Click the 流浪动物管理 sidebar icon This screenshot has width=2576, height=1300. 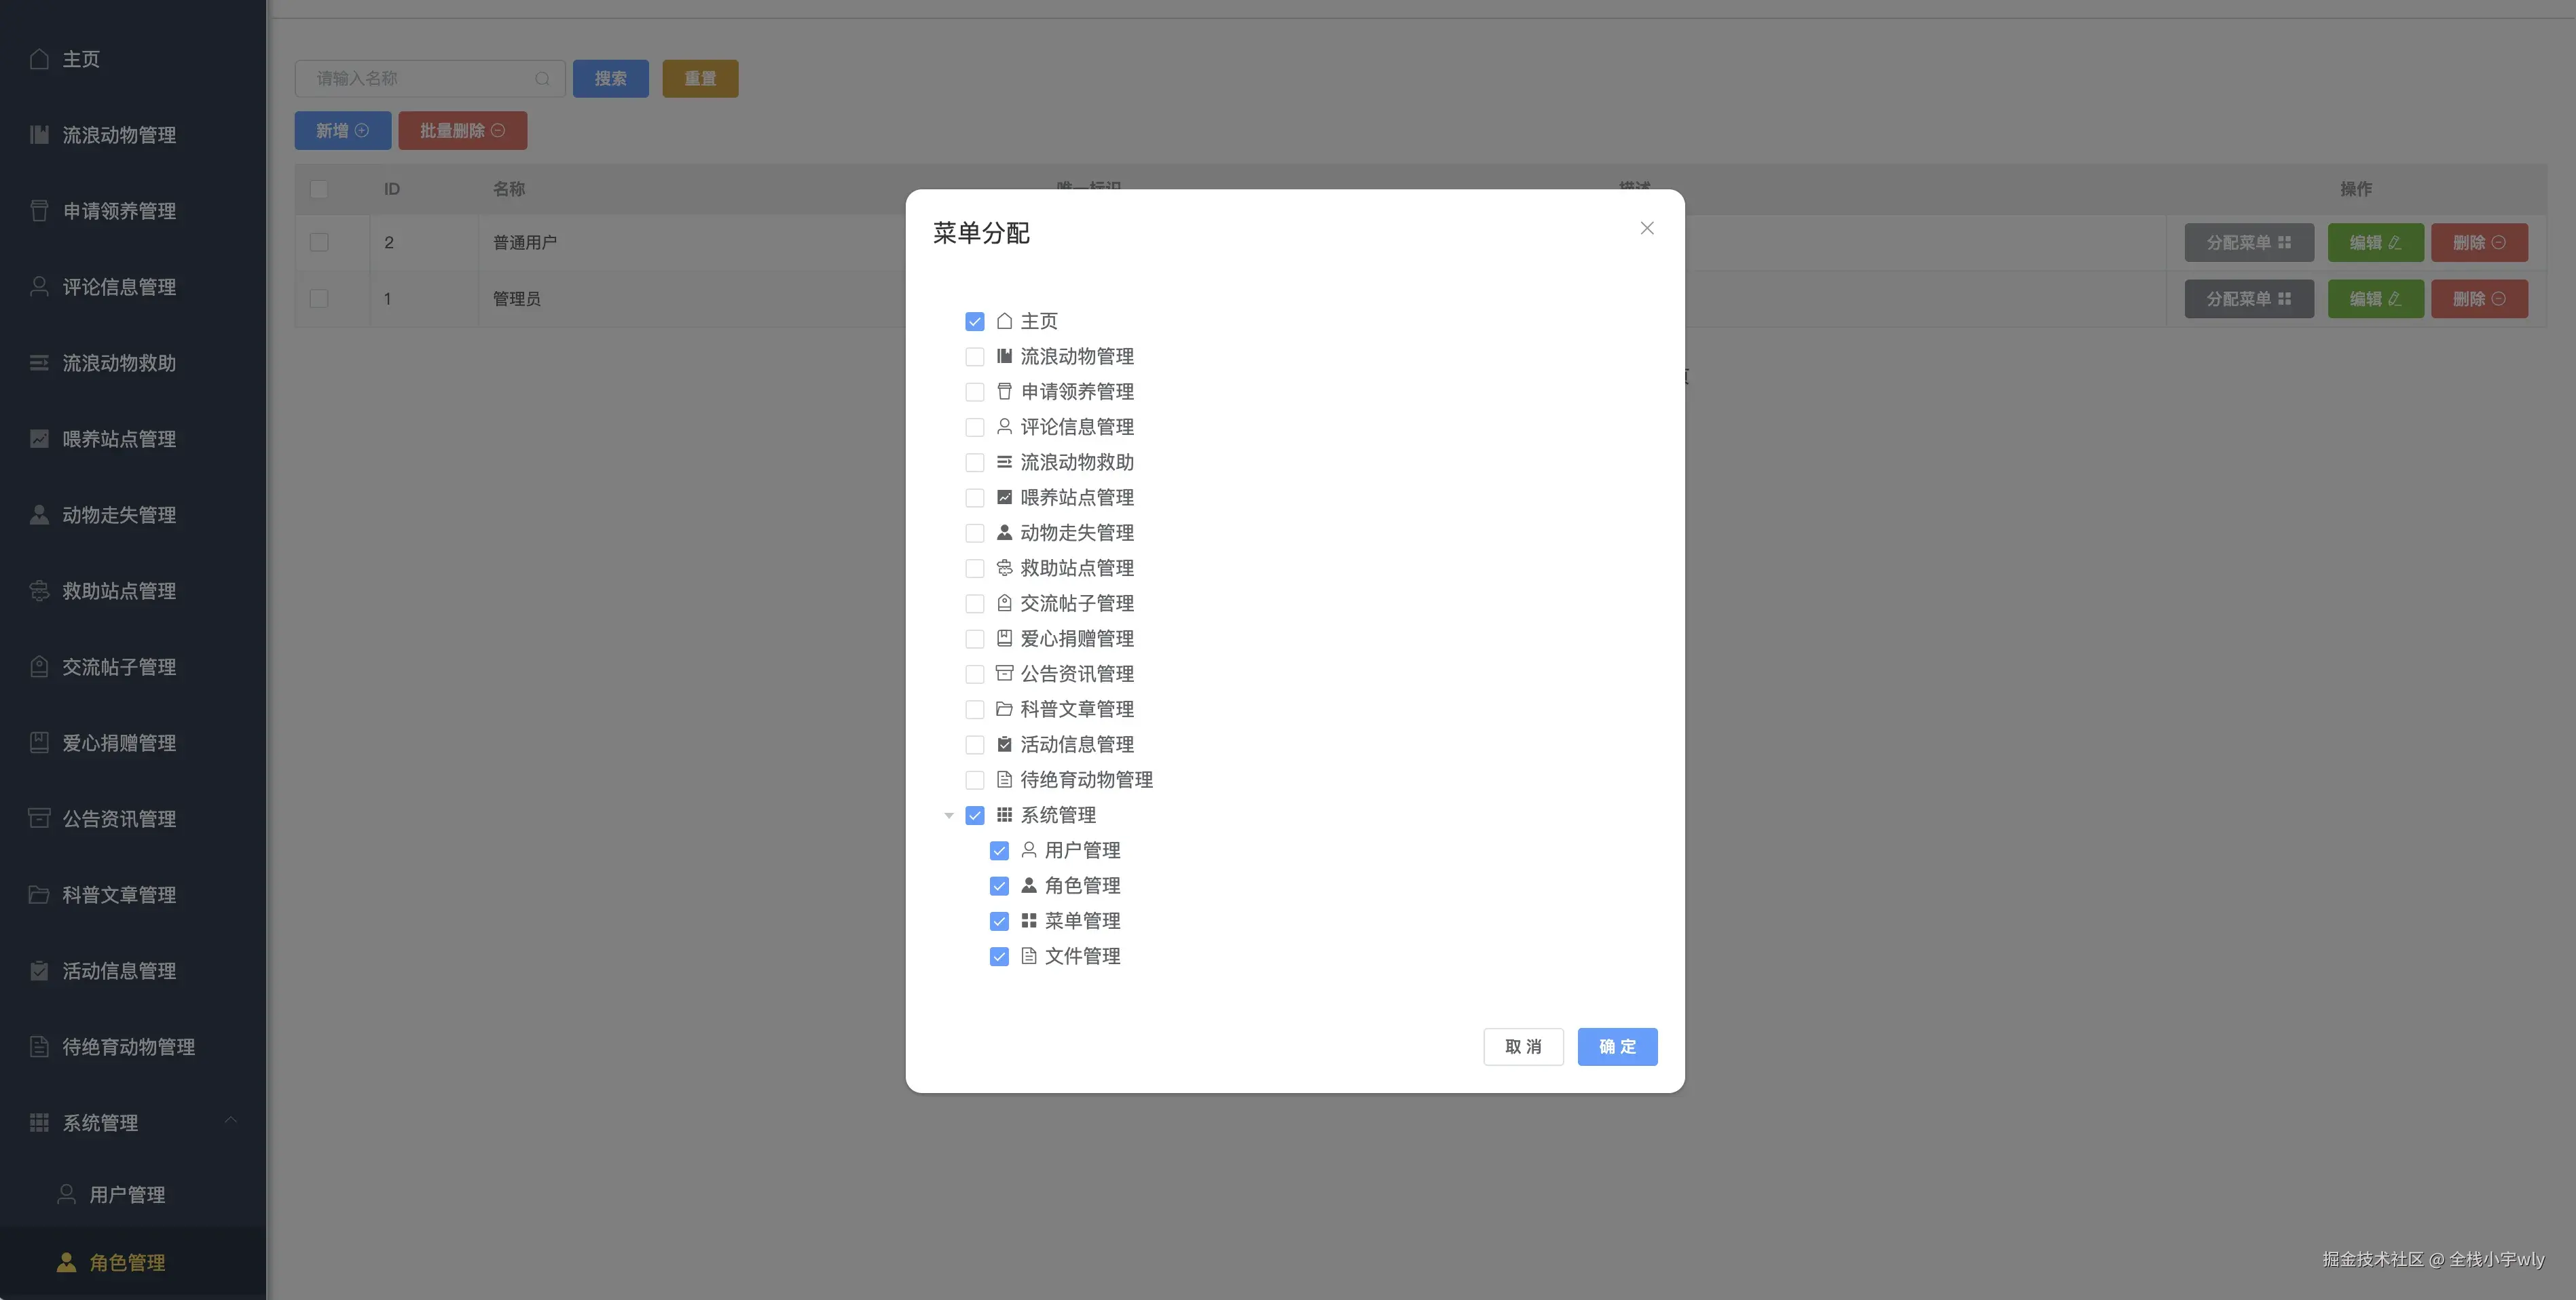click(39, 135)
